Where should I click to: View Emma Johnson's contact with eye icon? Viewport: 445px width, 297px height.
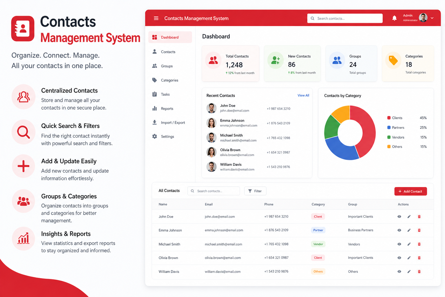399,230
